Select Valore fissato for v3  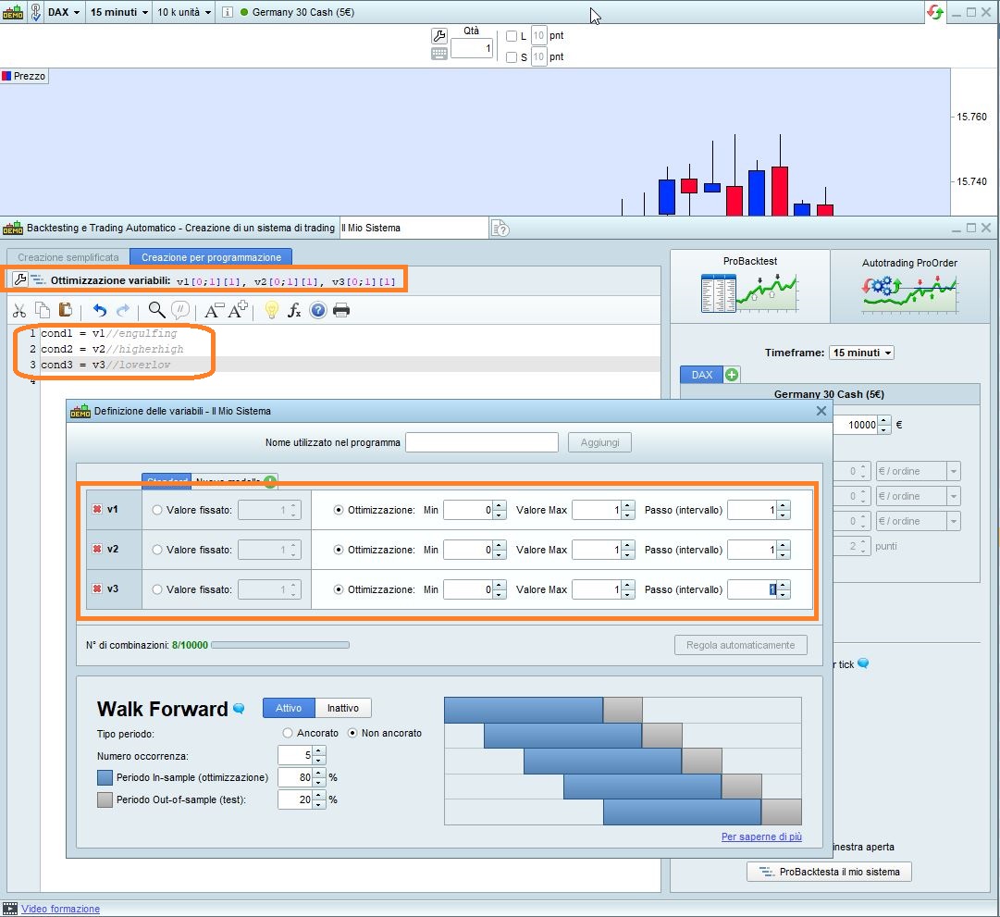click(x=157, y=589)
